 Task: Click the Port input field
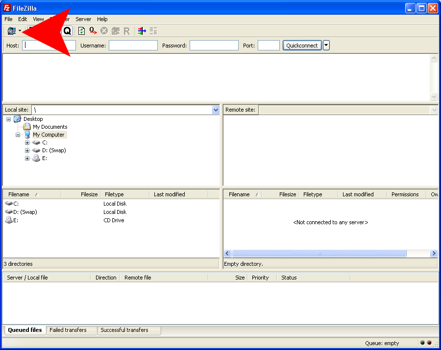point(269,45)
